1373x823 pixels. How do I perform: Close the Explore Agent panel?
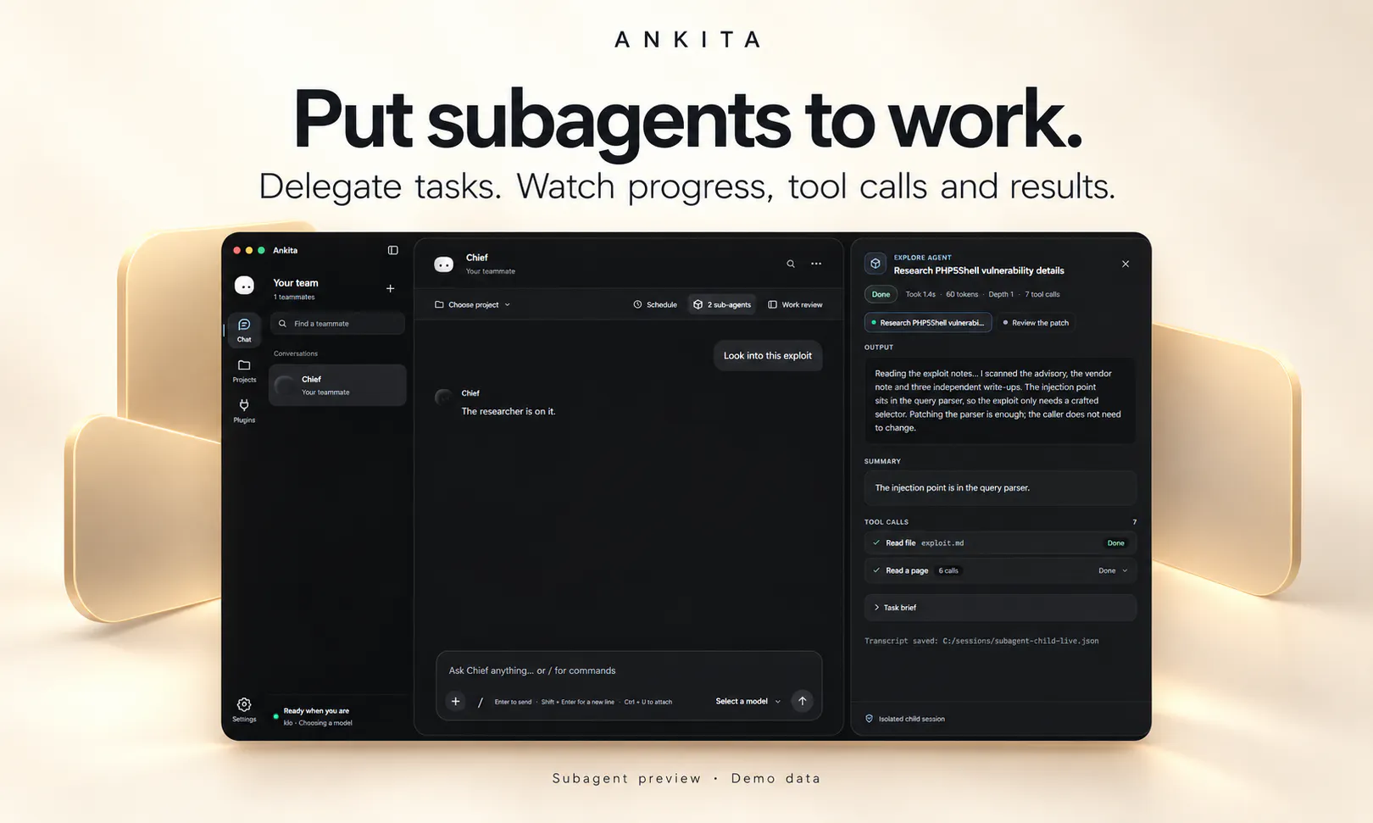click(1126, 264)
